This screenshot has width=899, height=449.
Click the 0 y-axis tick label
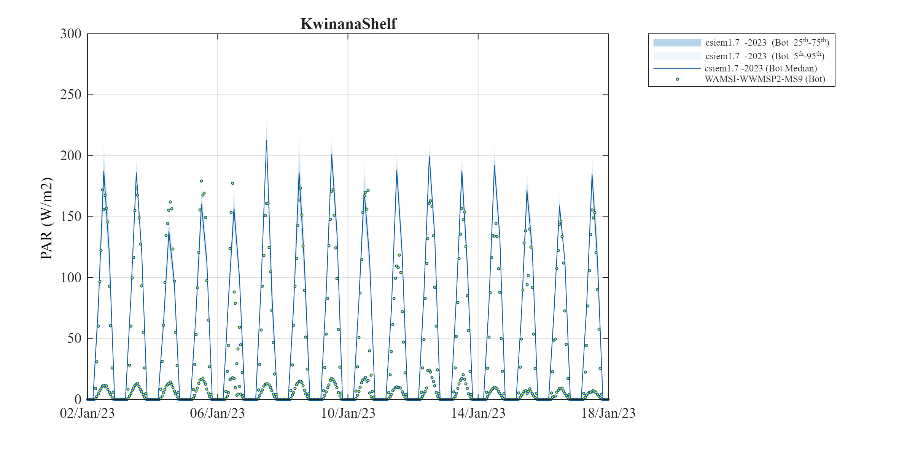78,399
